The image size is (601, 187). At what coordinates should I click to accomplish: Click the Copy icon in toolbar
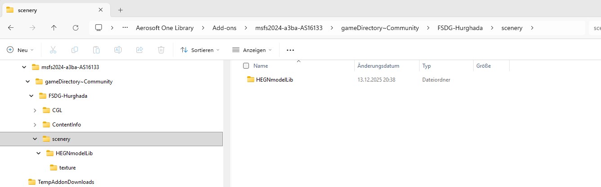tap(75, 50)
